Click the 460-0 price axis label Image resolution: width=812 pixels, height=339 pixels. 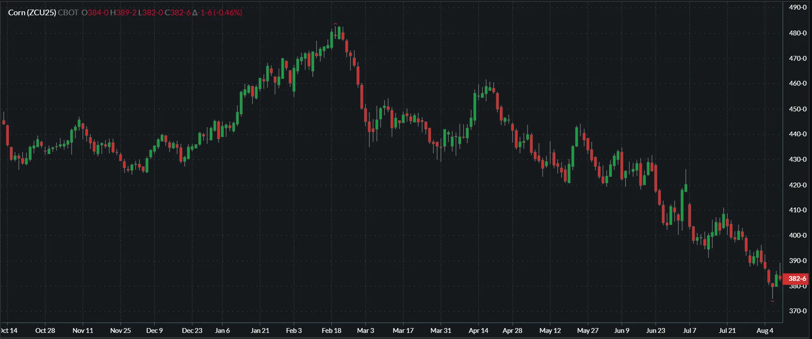pyautogui.click(x=797, y=83)
